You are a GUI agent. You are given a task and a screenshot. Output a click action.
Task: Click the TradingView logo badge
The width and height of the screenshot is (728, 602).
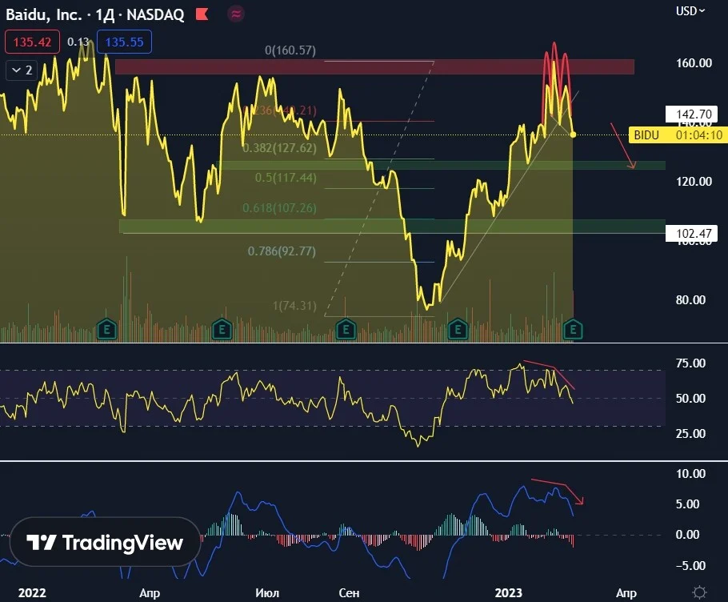tap(105, 542)
